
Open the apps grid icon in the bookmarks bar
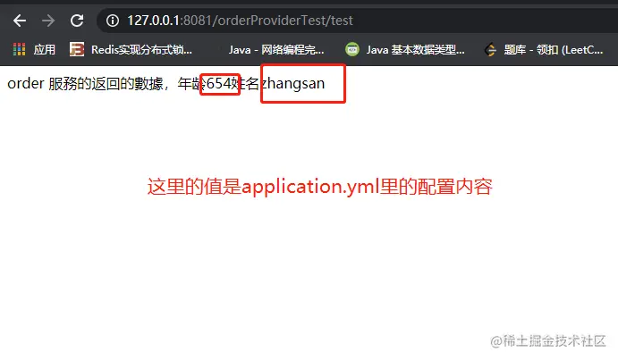pos(19,50)
